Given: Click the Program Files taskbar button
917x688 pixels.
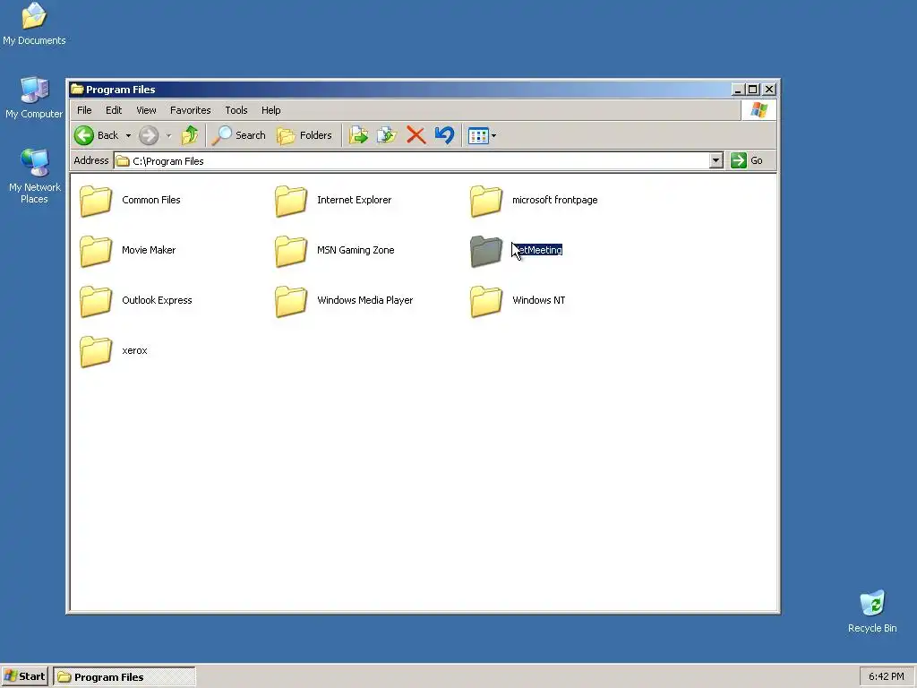Looking at the screenshot, I should click(124, 677).
